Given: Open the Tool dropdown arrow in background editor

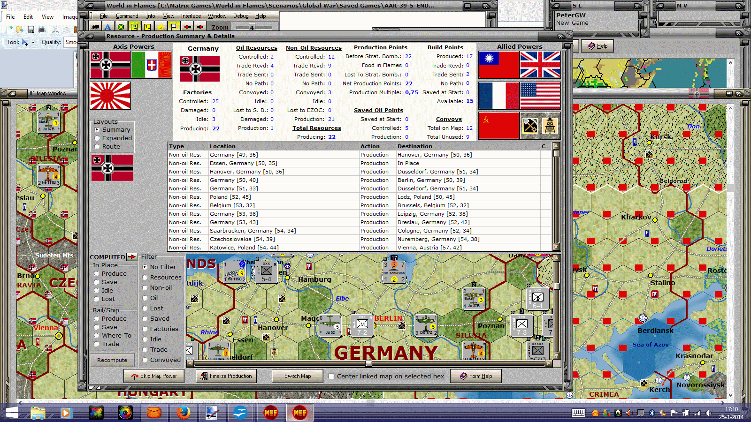Looking at the screenshot, I should (33, 42).
